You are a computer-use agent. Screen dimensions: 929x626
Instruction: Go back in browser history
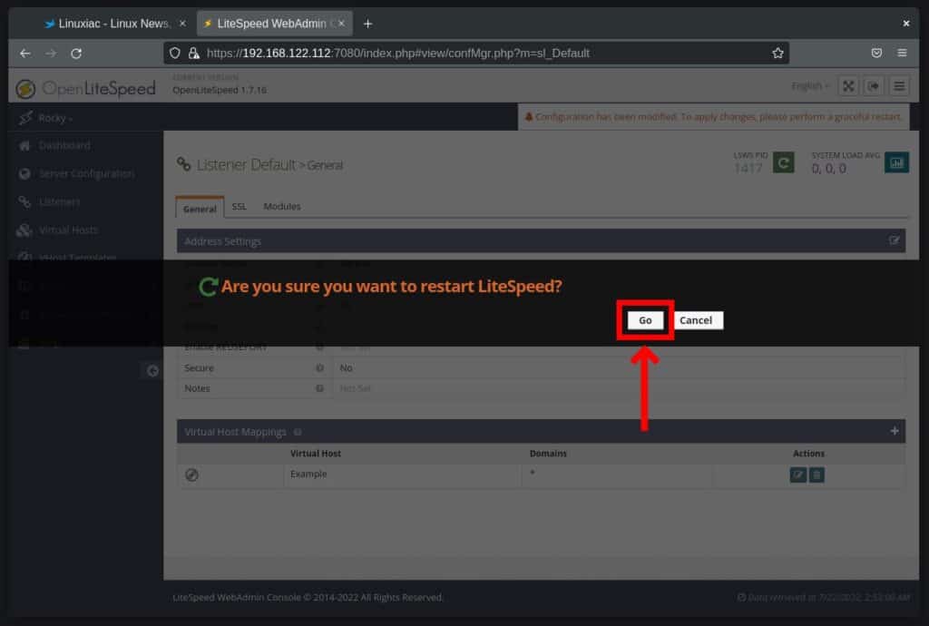coord(24,54)
